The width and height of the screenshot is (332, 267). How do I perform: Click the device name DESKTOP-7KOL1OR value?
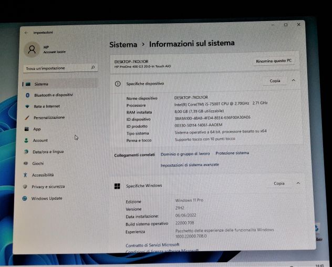click(x=191, y=97)
